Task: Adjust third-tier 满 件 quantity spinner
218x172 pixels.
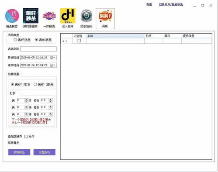Action: click(x=26, y=114)
